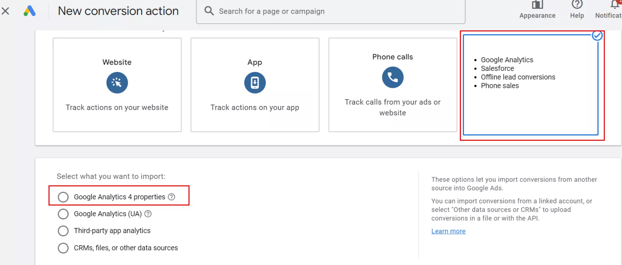Viewport: 622px width, 265px height.
Task: Open the Appearance panel
Action: pos(537,10)
